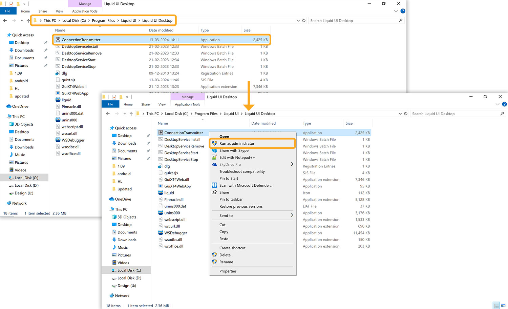Choose Run as administrator from context menu

(x=237, y=144)
